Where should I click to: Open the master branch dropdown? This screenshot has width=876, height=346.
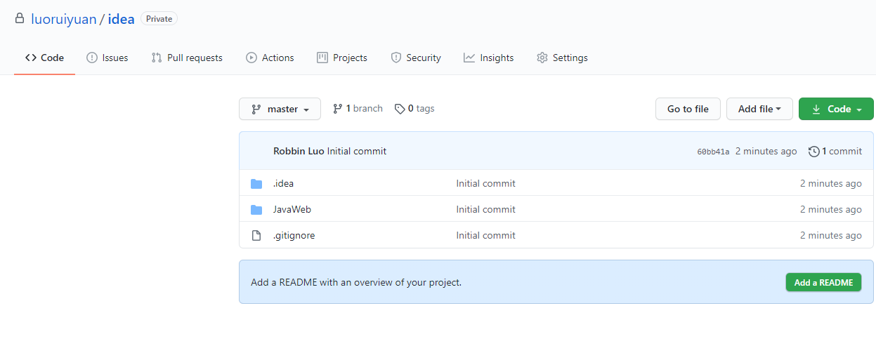pos(280,109)
